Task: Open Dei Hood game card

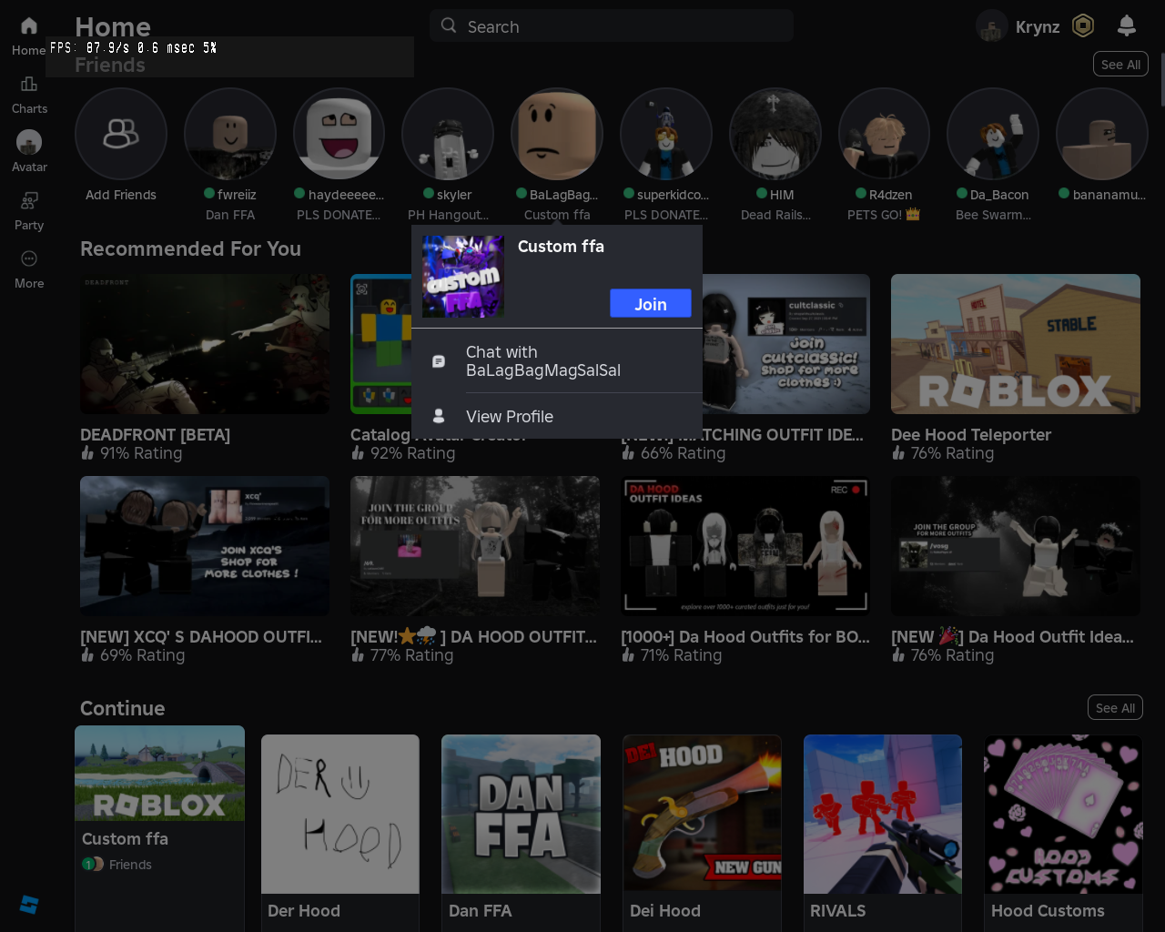Action: [702, 833]
